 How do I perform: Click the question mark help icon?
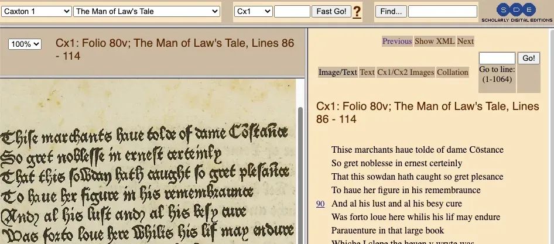pyautogui.click(x=357, y=12)
